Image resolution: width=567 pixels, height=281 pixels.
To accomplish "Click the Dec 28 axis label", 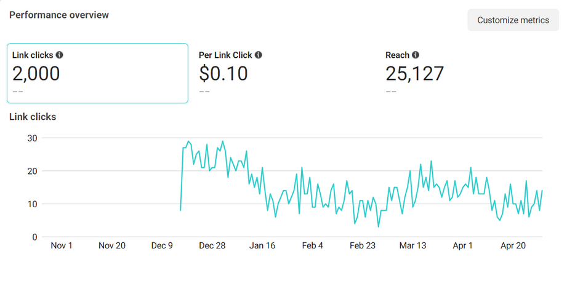I will (x=212, y=246).
